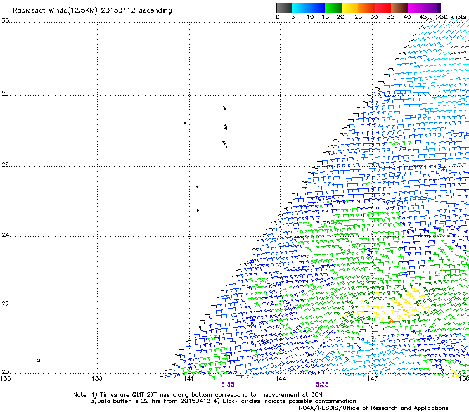
Task: Click the legend value '35'
Action: 390,17
